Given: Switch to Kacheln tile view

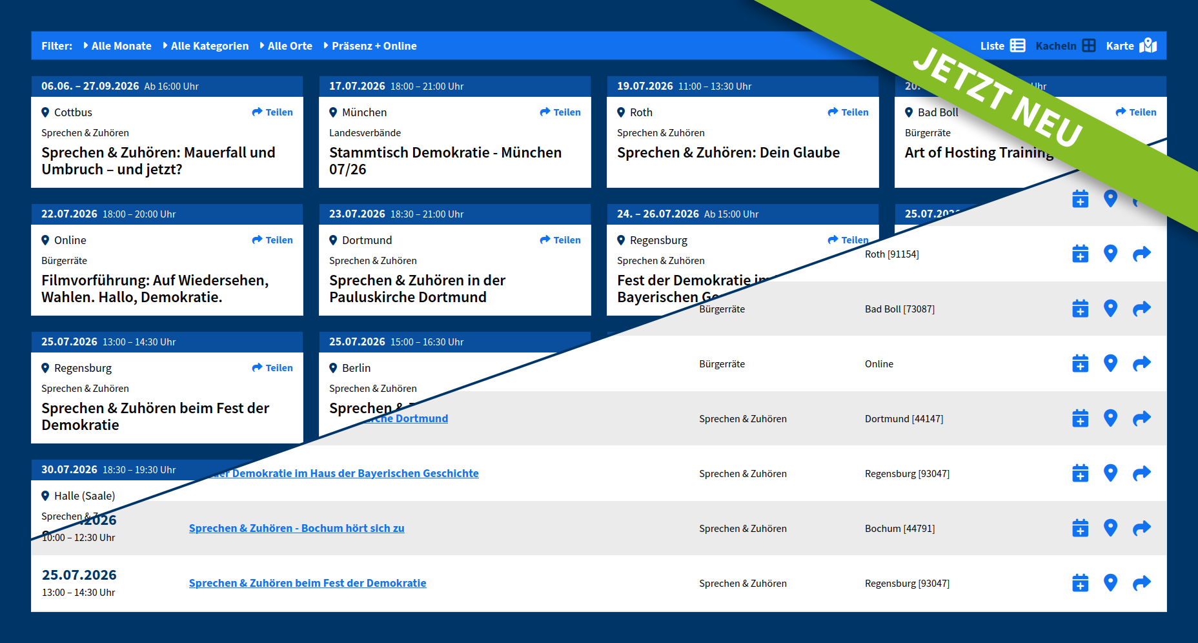Looking at the screenshot, I should click(x=1065, y=46).
